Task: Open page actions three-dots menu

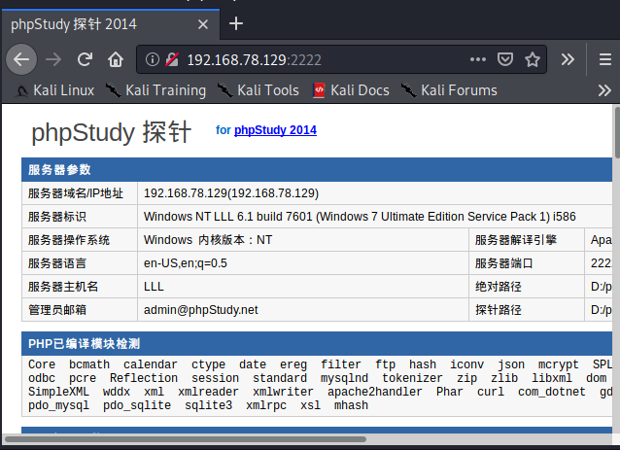Action: pos(478,59)
